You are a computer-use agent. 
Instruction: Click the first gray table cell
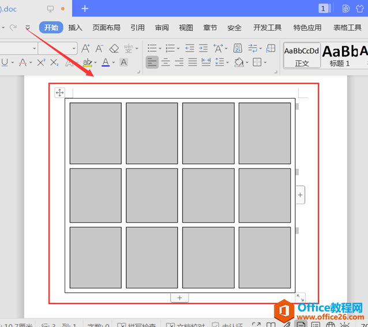coord(96,133)
